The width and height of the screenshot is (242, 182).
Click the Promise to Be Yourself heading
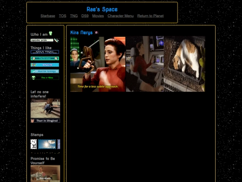[43, 160]
